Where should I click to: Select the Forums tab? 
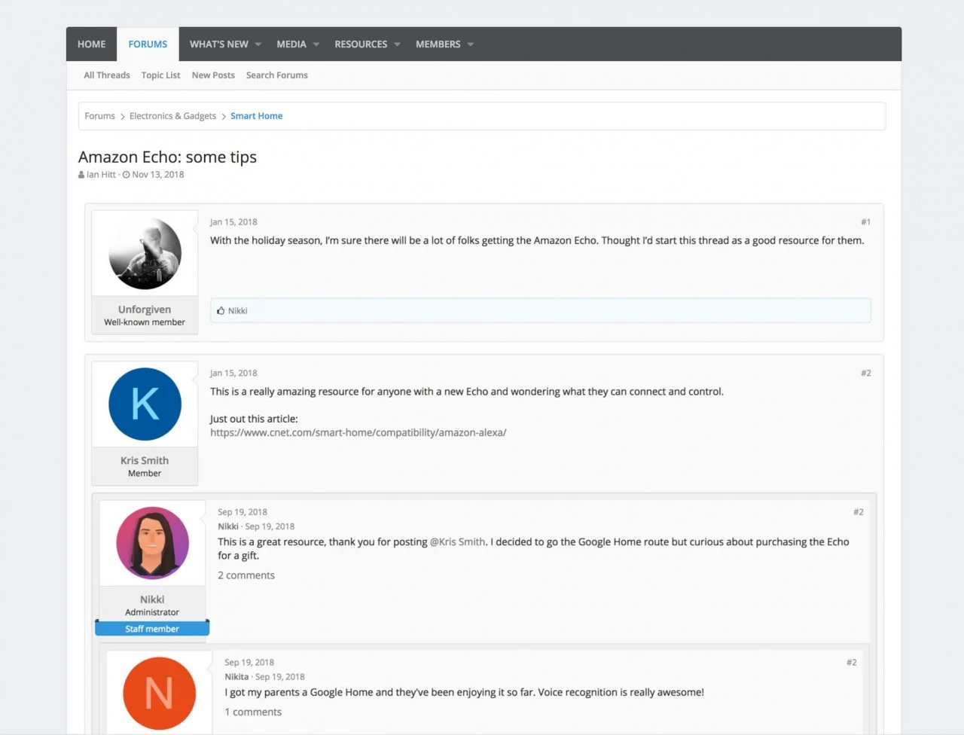pos(148,44)
